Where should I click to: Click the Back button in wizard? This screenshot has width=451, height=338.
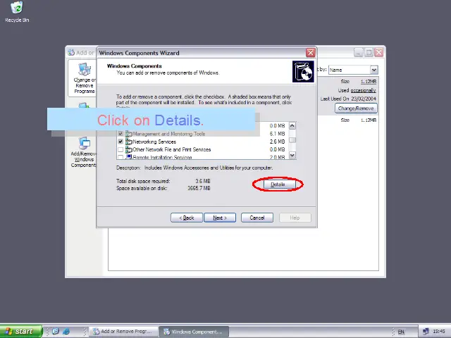coord(186,218)
